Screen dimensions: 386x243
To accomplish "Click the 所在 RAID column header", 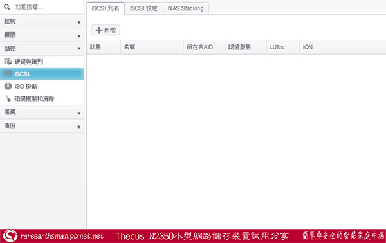I will (204, 47).
